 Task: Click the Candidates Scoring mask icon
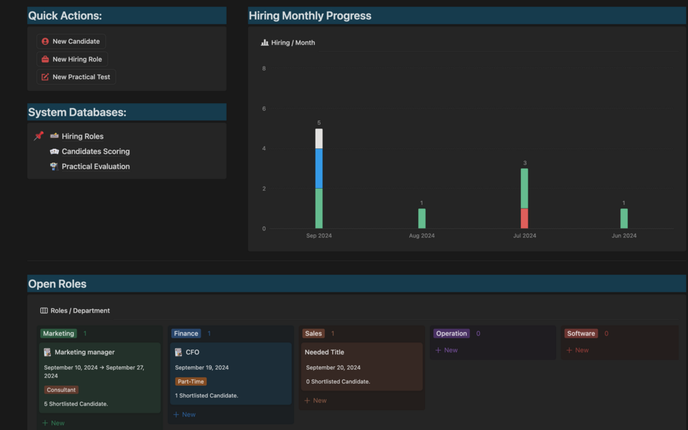click(54, 151)
